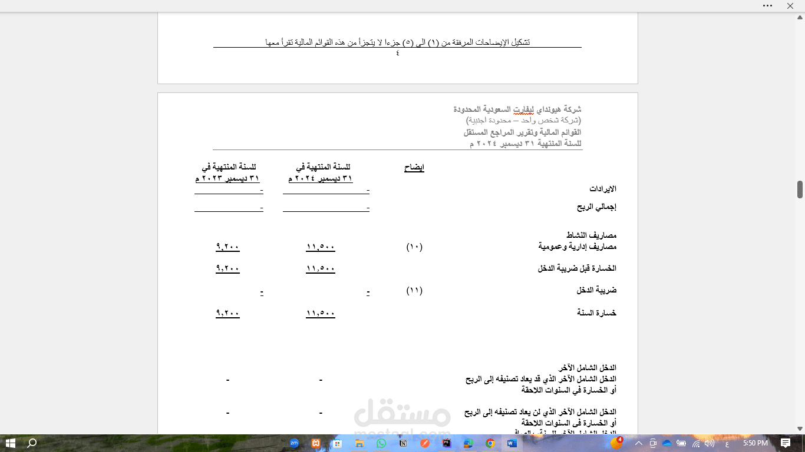
Task: Click the line 'الدخل الشامل الآخر الذي لن يعاد تصنيفه إلى الربح'
Action: click(541, 412)
